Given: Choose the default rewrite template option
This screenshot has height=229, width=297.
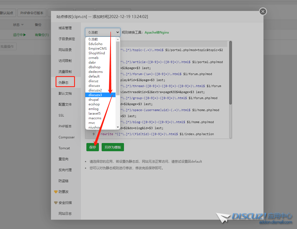Looking at the screenshot, I should click(x=94, y=76).
